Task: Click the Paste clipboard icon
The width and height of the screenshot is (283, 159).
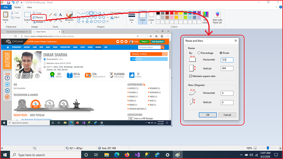Action: 5,15
